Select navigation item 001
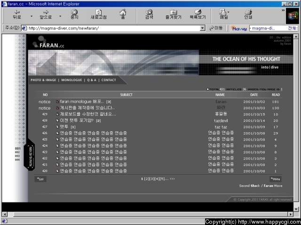Screen dimensions: 301x225 18,149
